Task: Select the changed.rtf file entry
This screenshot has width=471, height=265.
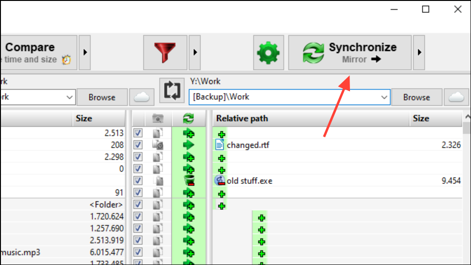Action: point(248,145)
